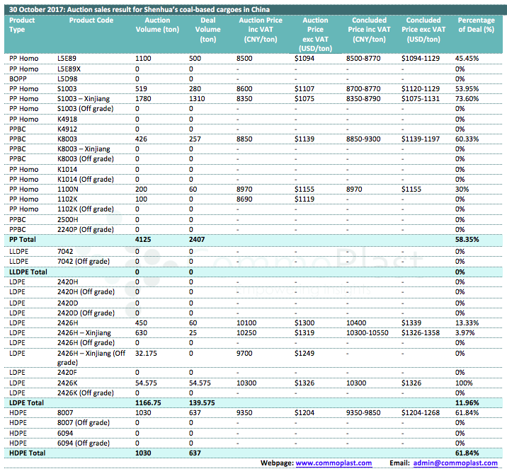Select product code 2500H
507x476 pixels.
(67, 219)
